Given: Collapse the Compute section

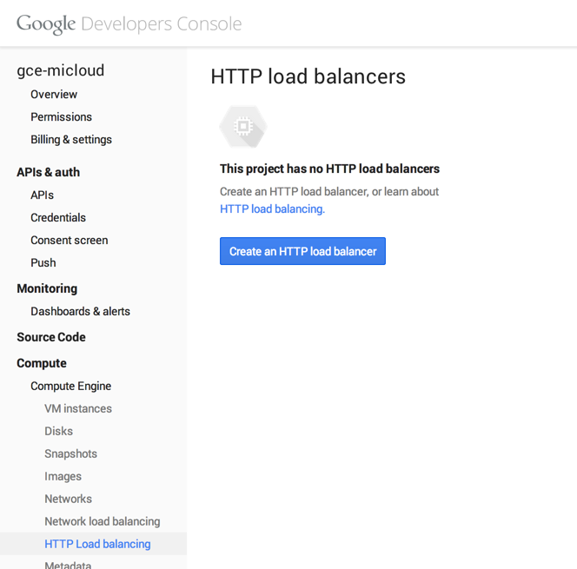Looking at the screenshot, I should coord(42,363).
